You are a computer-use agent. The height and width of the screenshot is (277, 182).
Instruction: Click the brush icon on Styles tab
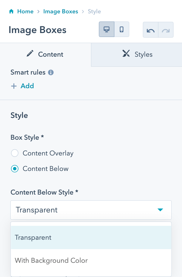[126, 54]
